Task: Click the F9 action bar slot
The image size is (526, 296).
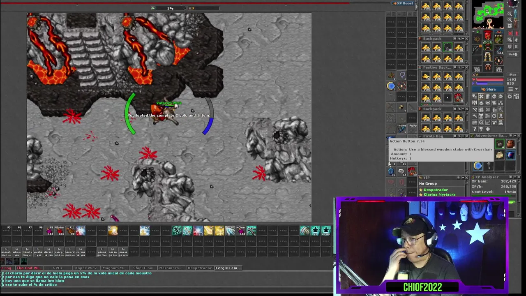Action: tap(49, 231)
